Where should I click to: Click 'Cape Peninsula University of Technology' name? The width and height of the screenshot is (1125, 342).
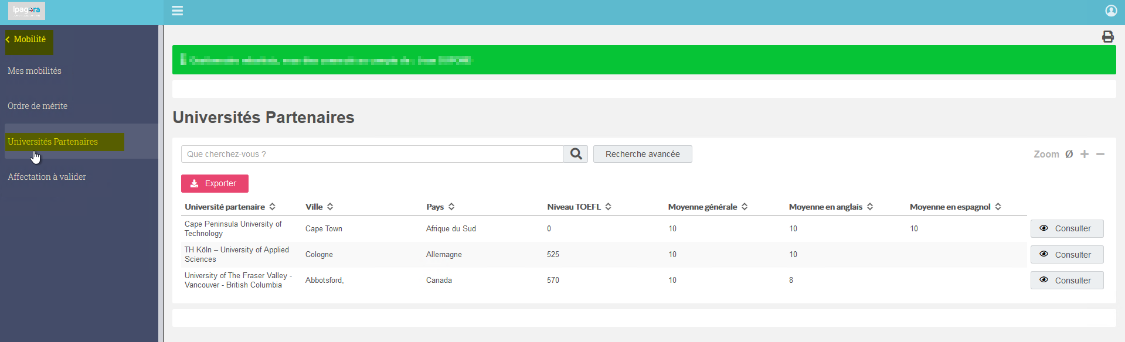pos(233,229)
